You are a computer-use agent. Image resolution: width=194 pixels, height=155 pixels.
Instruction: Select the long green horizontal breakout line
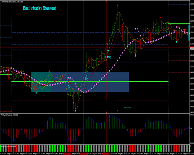pos(90,81)
